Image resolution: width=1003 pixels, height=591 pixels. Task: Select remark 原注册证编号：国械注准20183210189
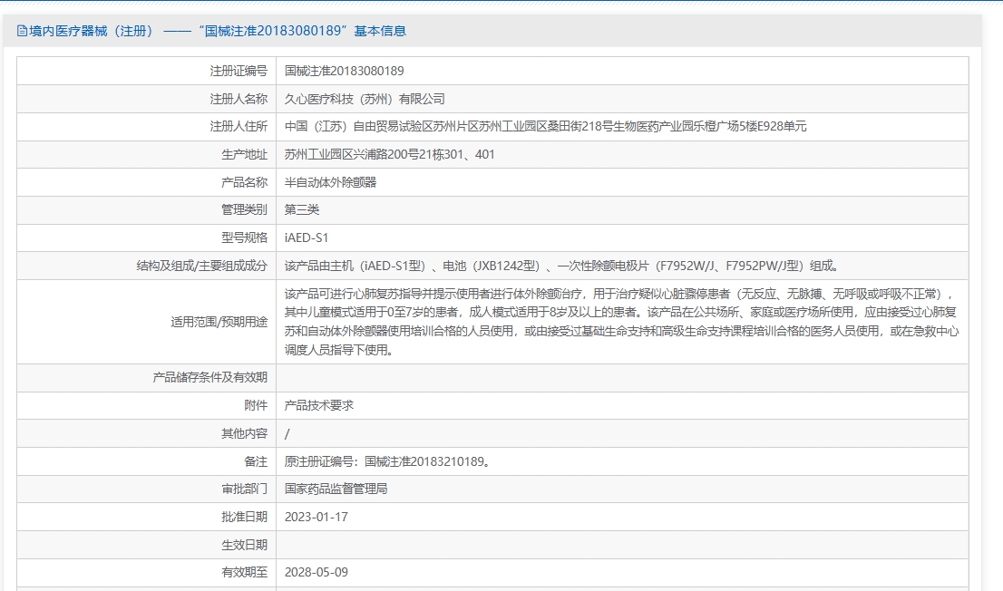387,461
